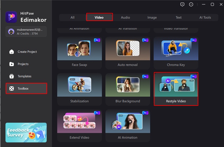Click the Stabilization label text
Screen dimensions: 224x147
(x=79, y=101)
